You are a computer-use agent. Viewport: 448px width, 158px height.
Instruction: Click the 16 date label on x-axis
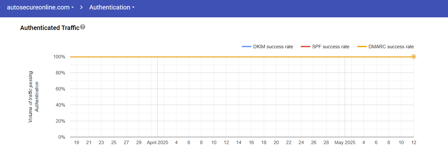point(251,143)
